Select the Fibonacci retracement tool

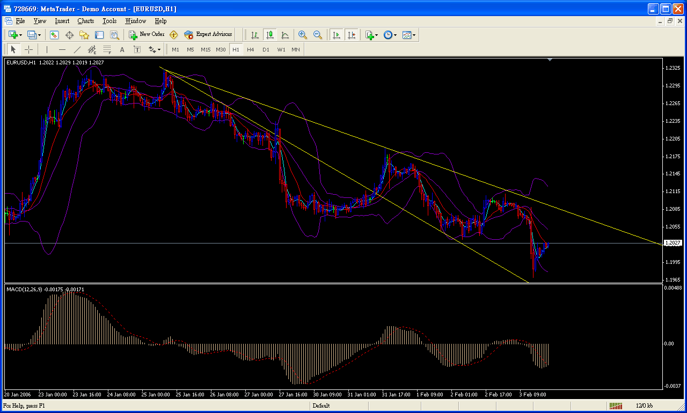click(107, 50)
